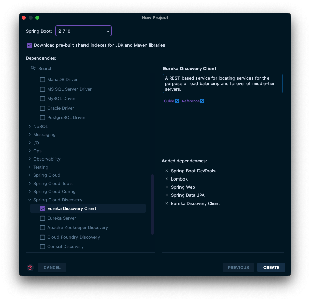Screen dimensions: 310x301
Task: Expand the I/O category
Action: pos(30,143)
